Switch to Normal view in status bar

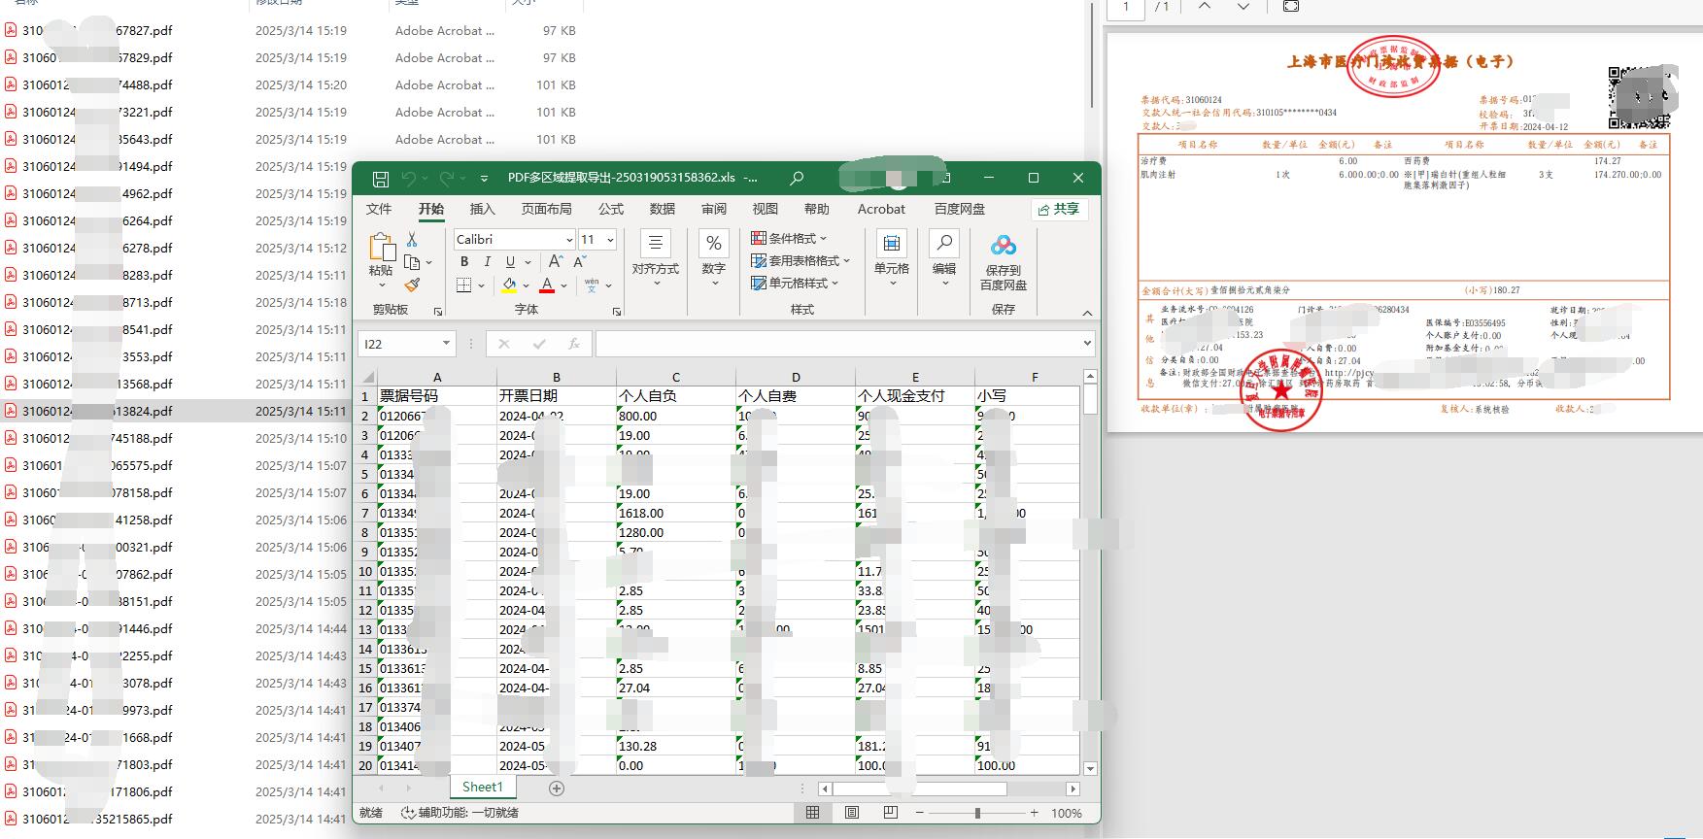[x=812, y=813]
